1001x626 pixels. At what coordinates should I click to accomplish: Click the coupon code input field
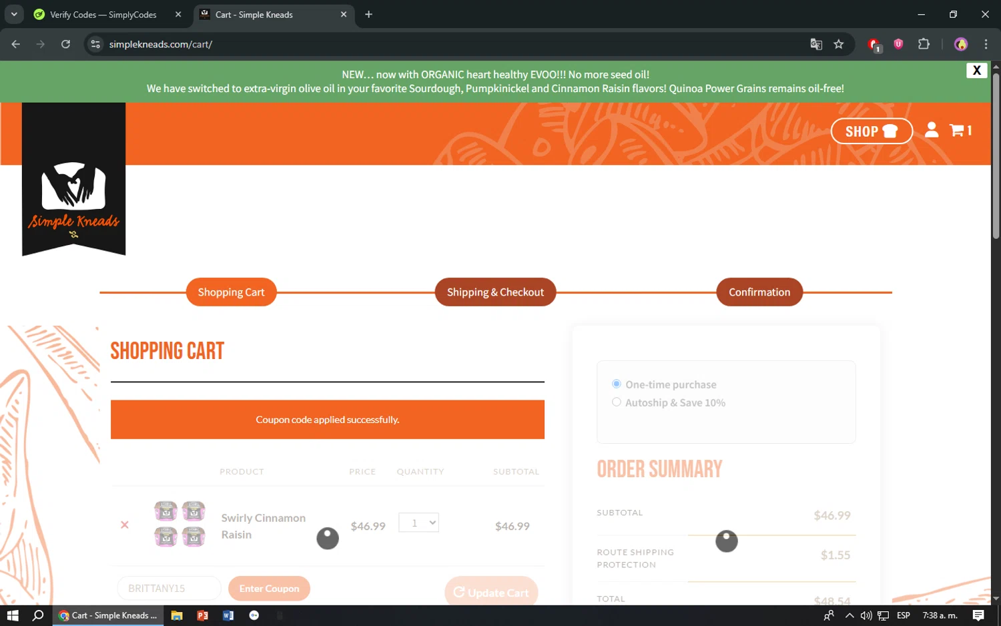[x=169, y=588]
